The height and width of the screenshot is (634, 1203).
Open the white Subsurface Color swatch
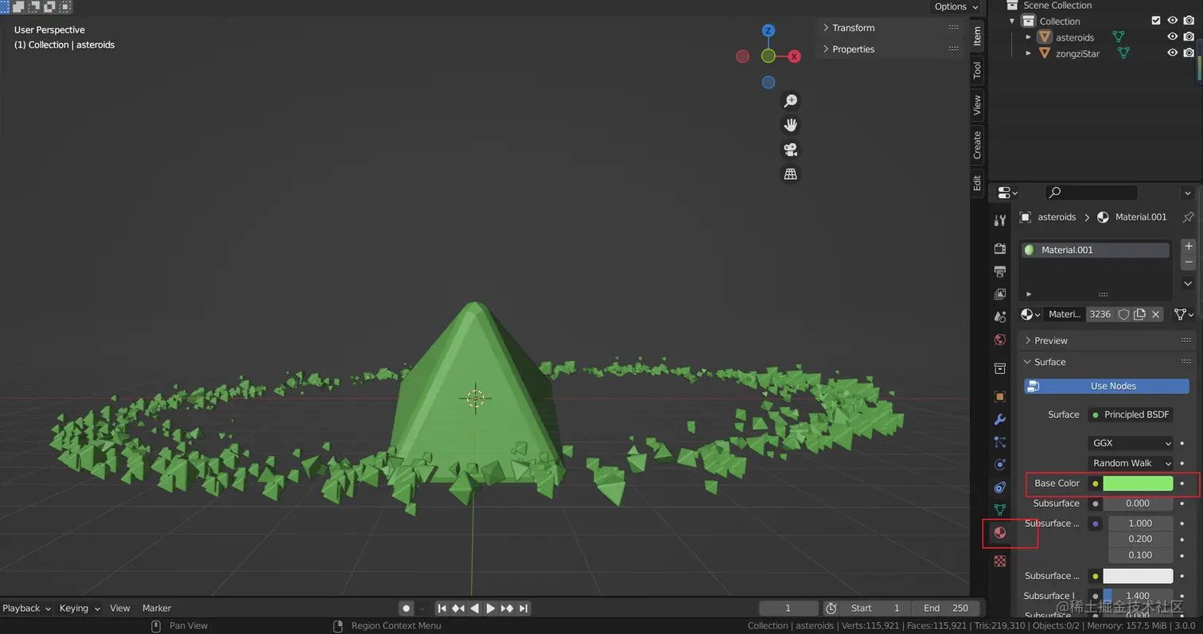click(x=1138, y=576)
